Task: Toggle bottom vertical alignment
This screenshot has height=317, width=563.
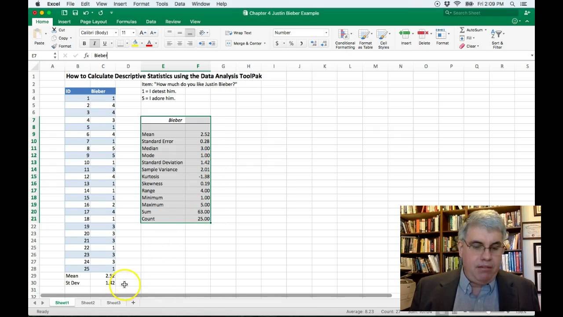Action: [190, 33]
